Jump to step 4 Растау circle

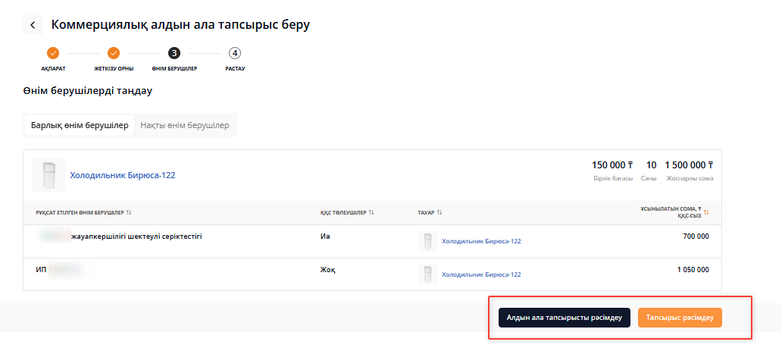coord(235,53)
